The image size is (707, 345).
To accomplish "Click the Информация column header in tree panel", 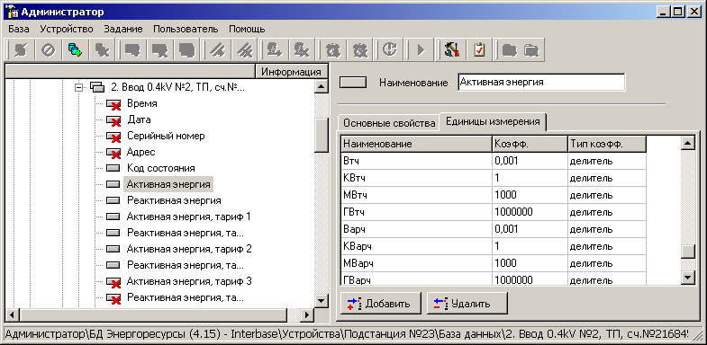I will (x=291, y=72).
